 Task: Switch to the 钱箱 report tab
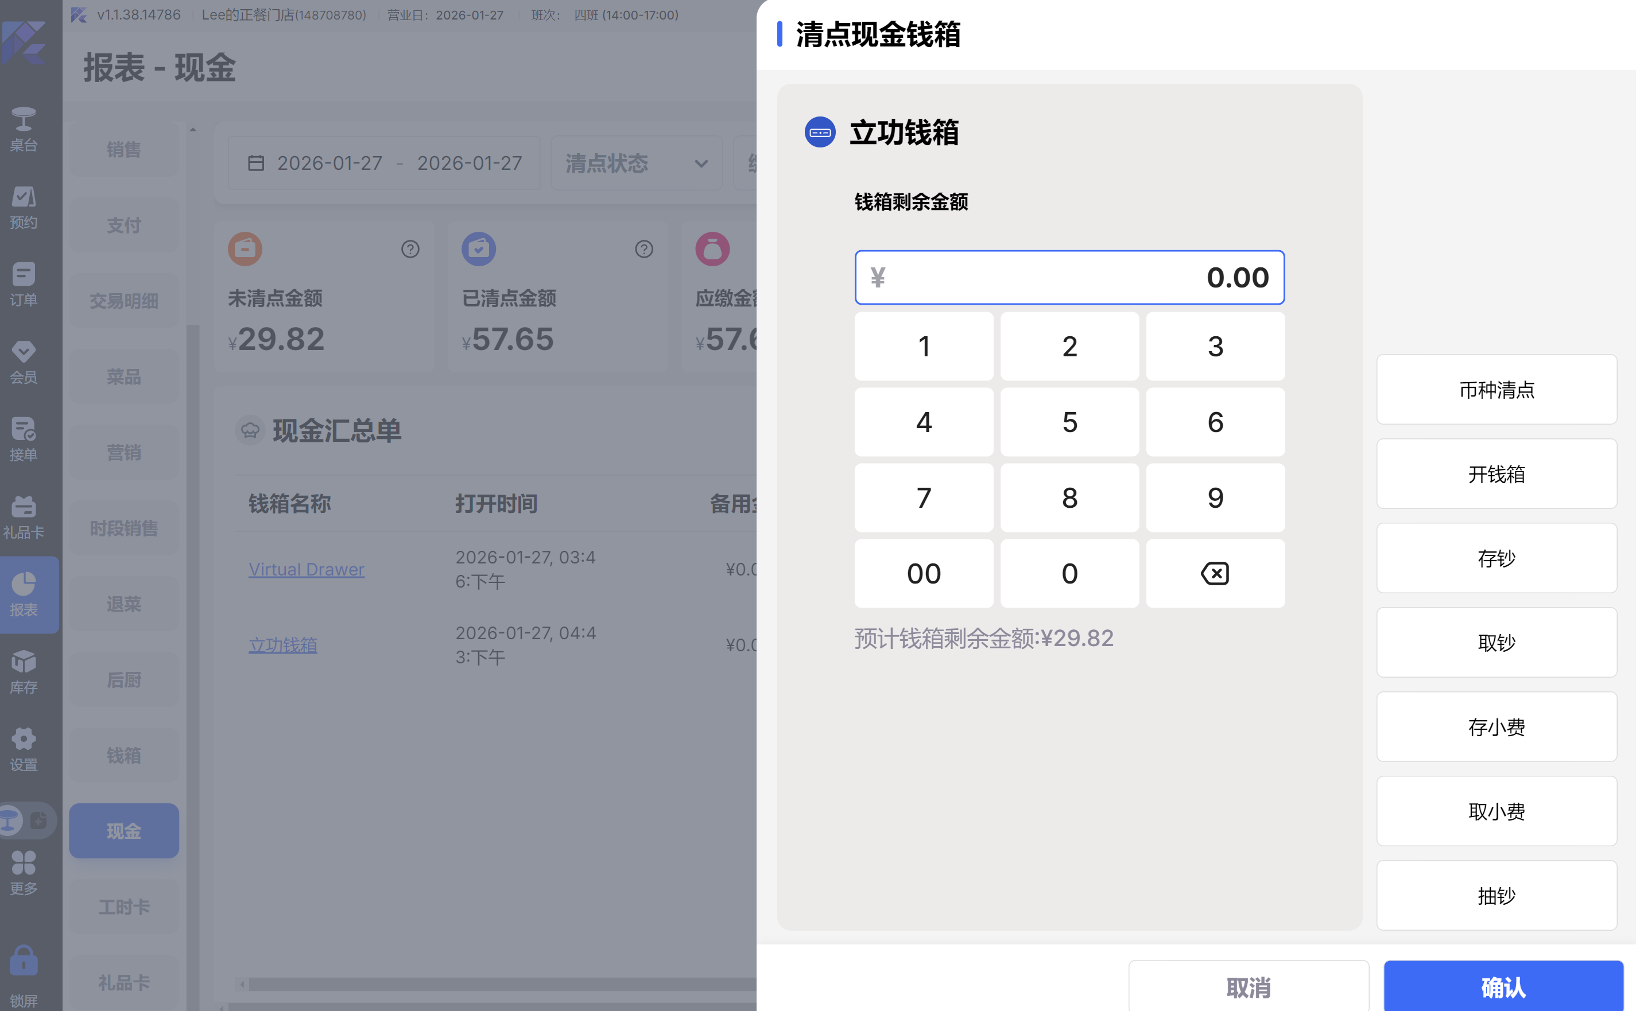124,756
